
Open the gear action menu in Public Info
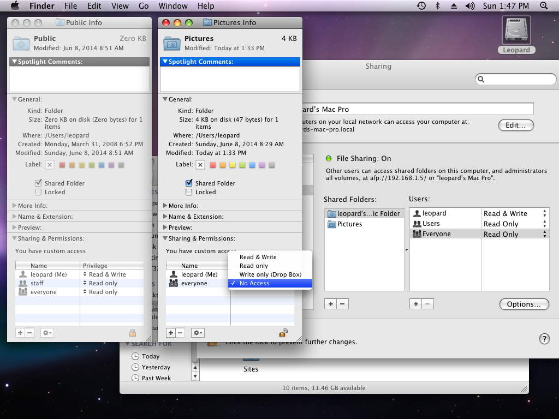click(x=47, y=333)
